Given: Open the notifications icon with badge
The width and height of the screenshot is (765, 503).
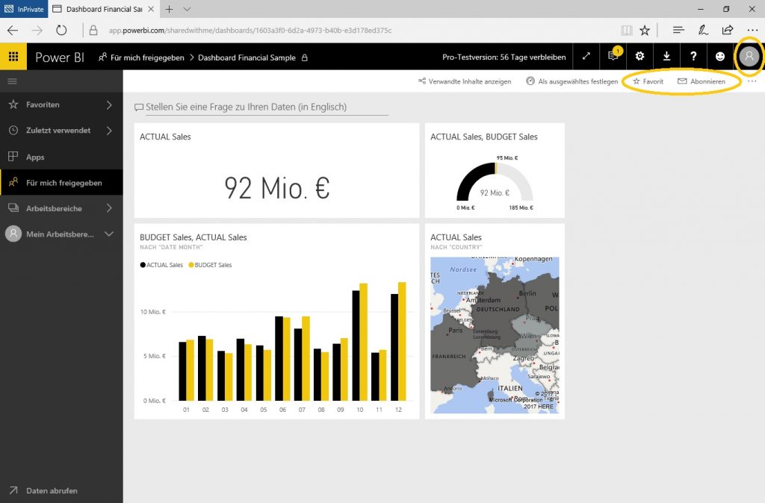Looking at the screenshot, I should [x=613, y=56].
